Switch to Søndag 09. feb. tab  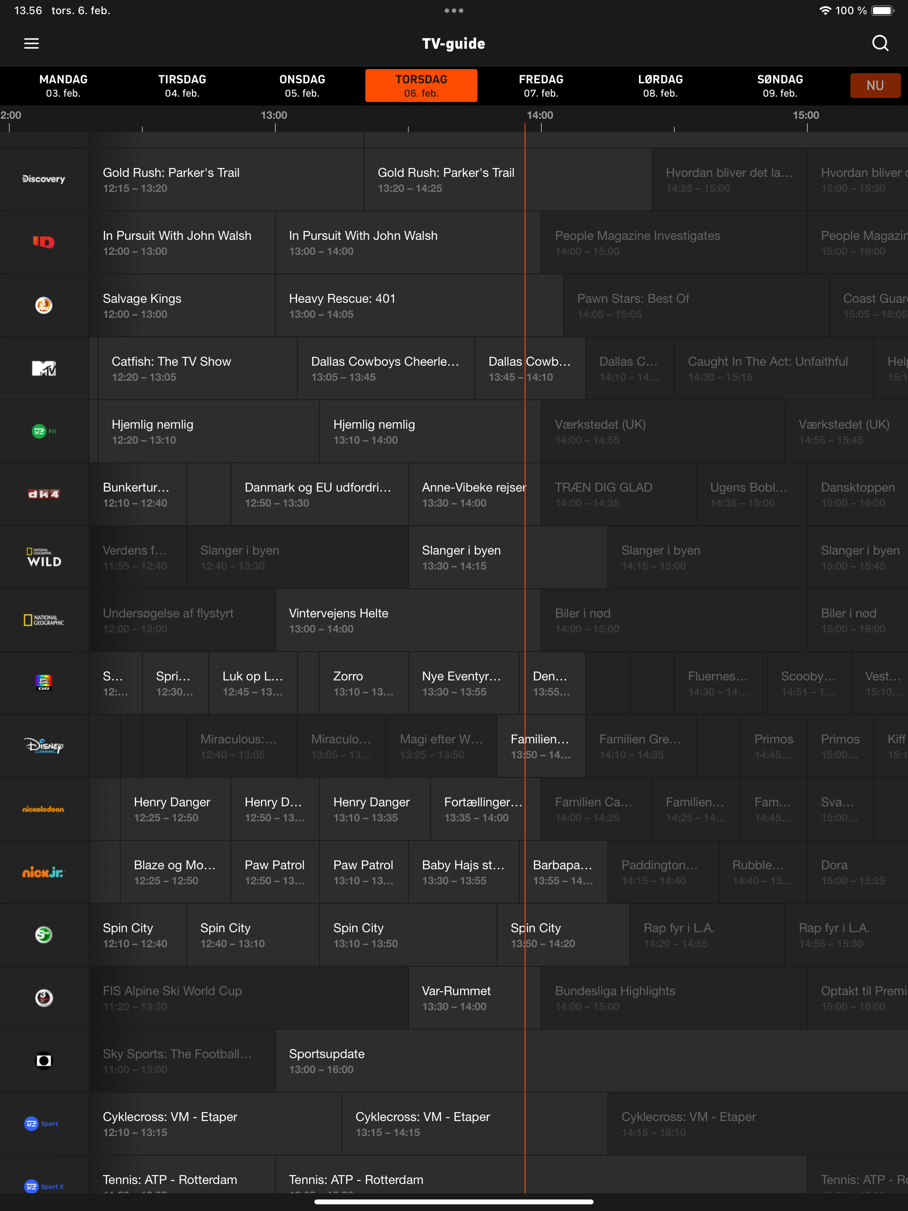pos(780,86)
